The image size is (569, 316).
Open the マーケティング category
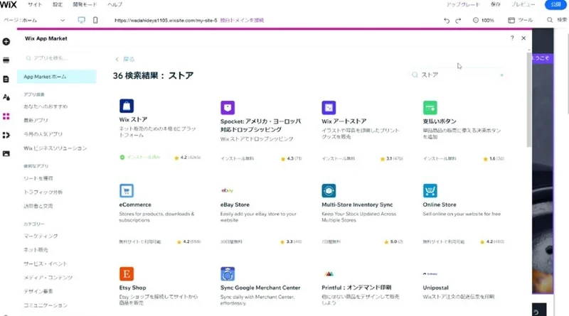coord(41,236)
